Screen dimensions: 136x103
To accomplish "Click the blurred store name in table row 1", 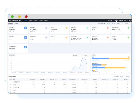I will click(16, 82).
